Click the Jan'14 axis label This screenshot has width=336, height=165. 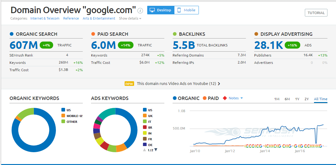coord(265,151)
